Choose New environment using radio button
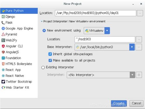145x109 pixels. tap(44, 31)
